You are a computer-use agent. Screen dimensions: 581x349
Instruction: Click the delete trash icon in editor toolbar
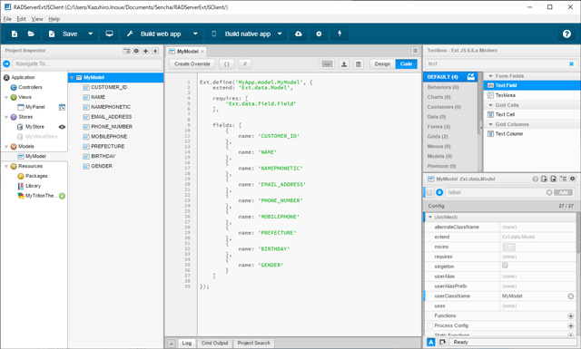coord(359,64)
